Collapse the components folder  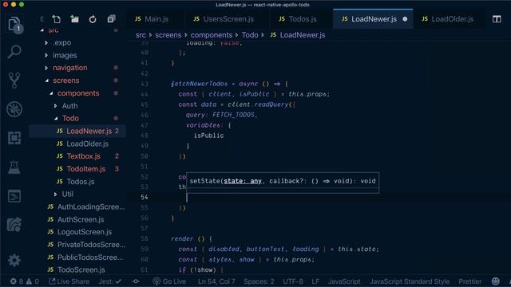78,93
